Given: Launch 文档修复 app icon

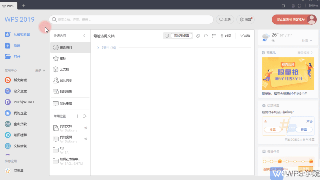Looking at the screenshot, I should point(8,146).
